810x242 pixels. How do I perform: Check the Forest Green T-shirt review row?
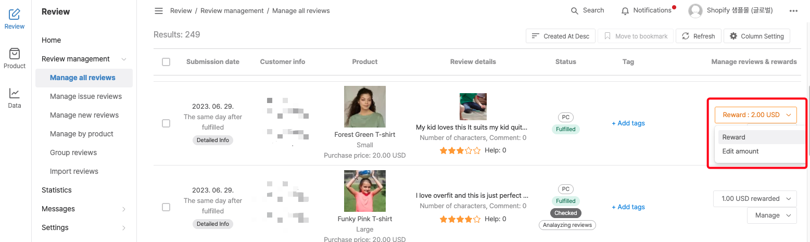pyautogui.click(x=166, y=123)
